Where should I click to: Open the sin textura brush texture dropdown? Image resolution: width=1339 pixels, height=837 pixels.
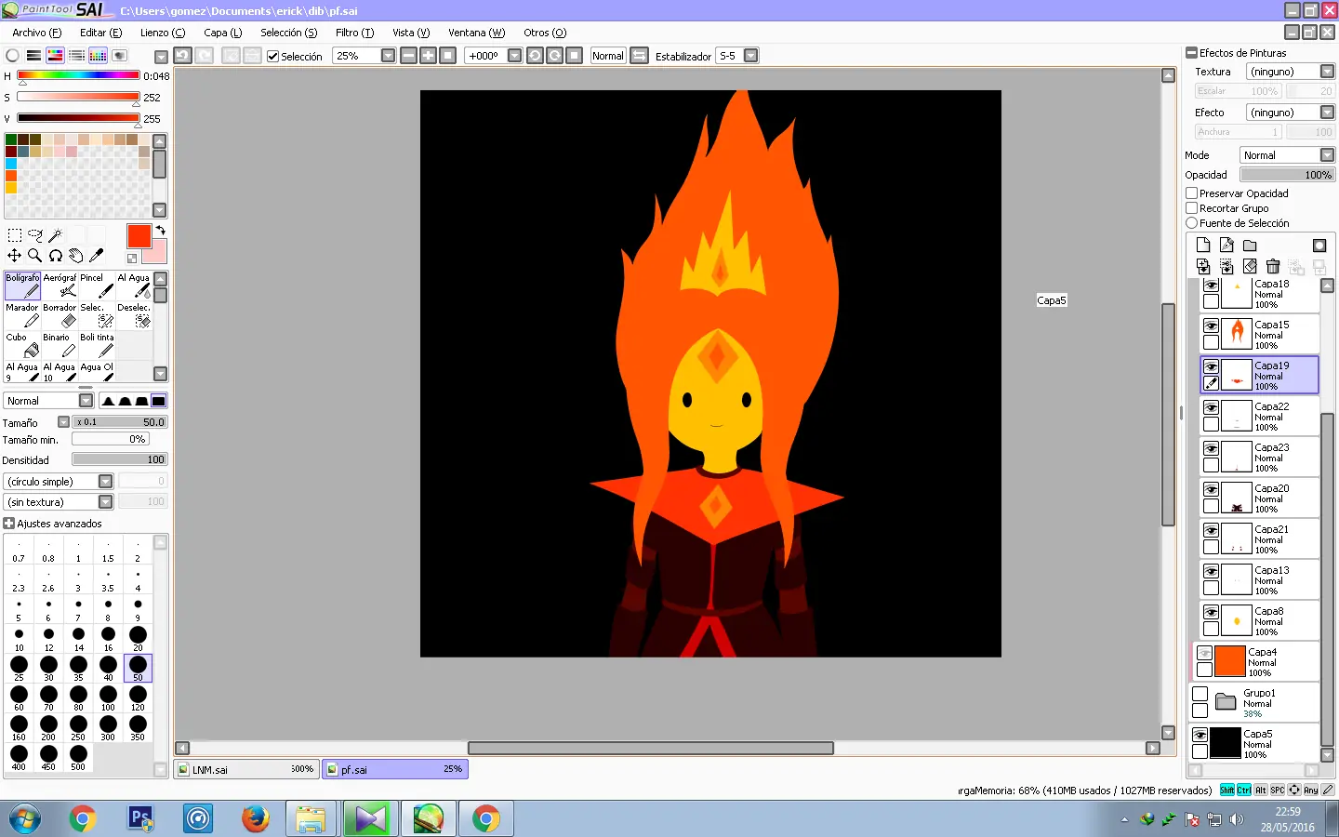(106, 502)
